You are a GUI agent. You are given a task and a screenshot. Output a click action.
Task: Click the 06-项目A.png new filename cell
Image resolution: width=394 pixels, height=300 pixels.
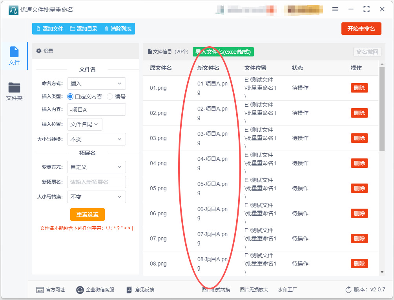(213, 213)
